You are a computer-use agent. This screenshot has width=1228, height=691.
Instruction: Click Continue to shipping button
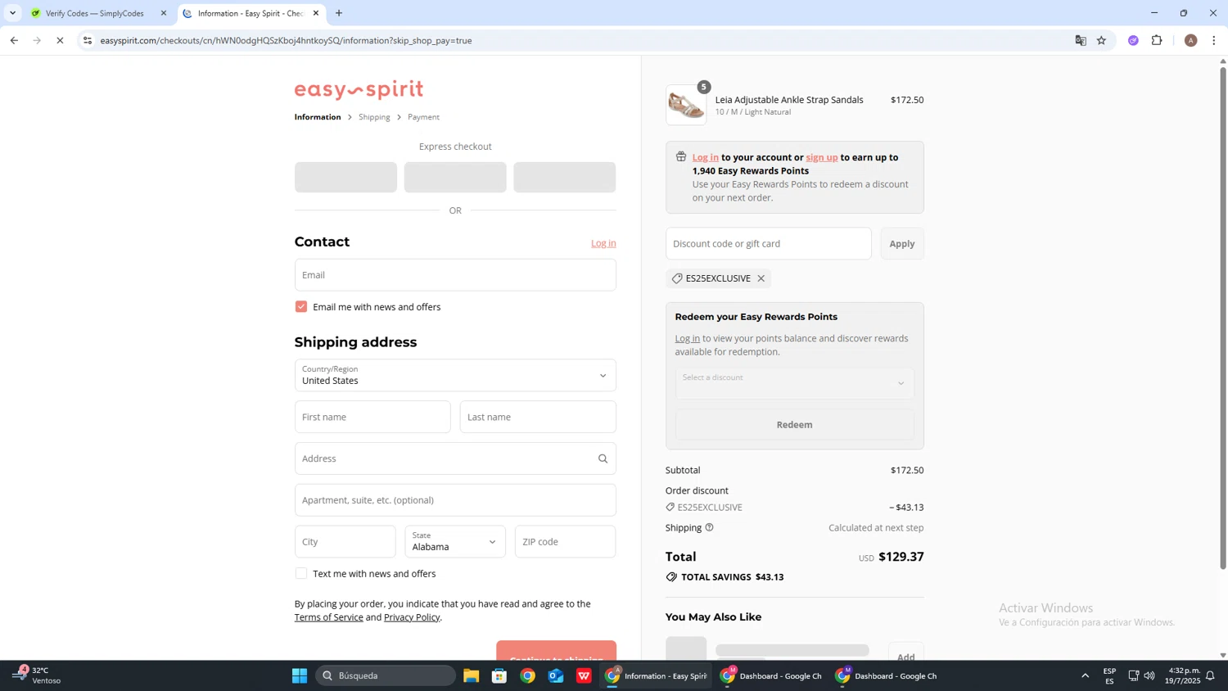tap(556, 651)
